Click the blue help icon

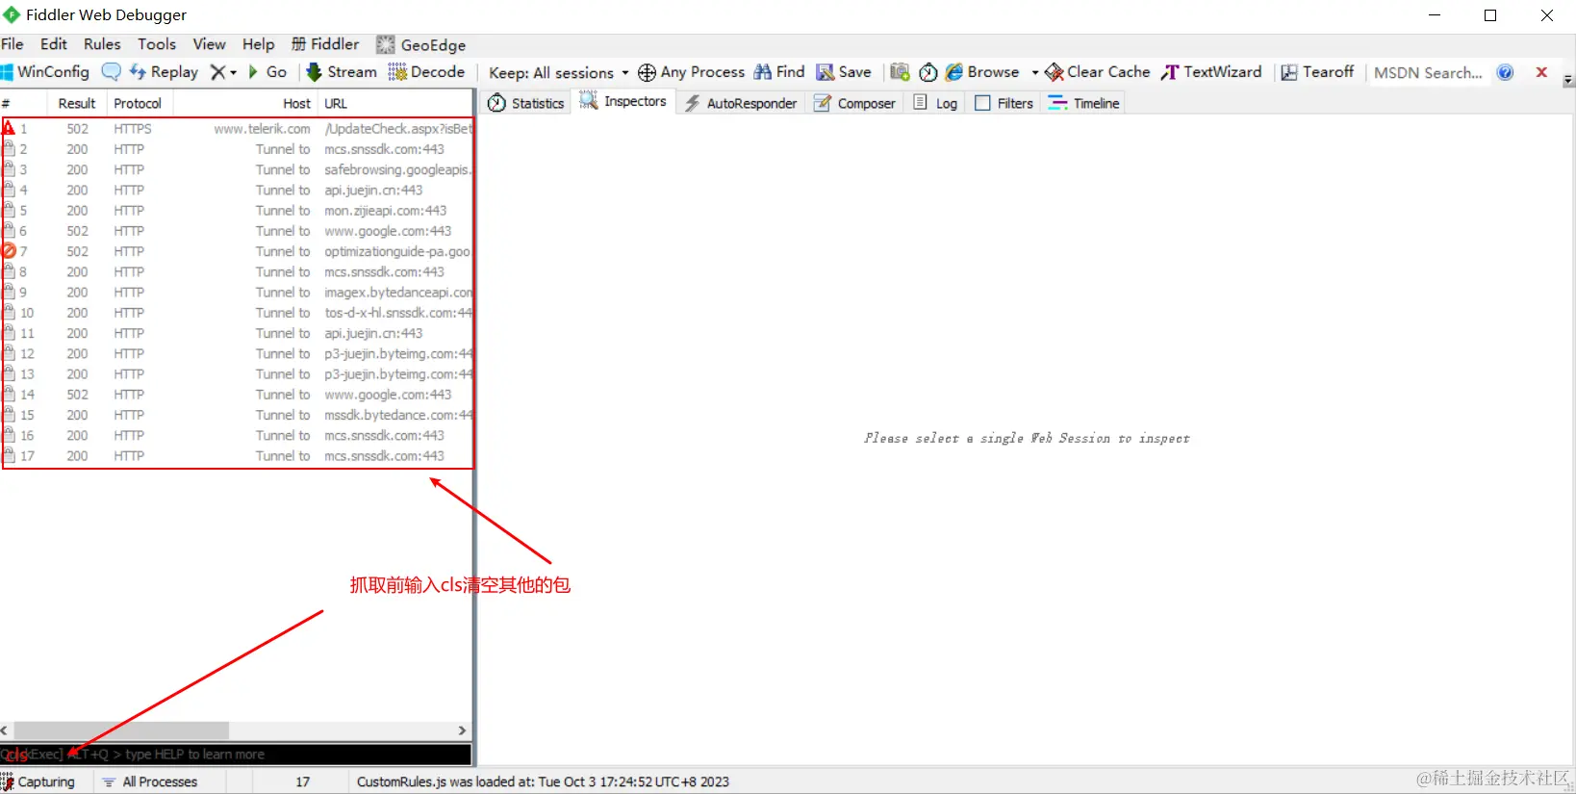1506,72
